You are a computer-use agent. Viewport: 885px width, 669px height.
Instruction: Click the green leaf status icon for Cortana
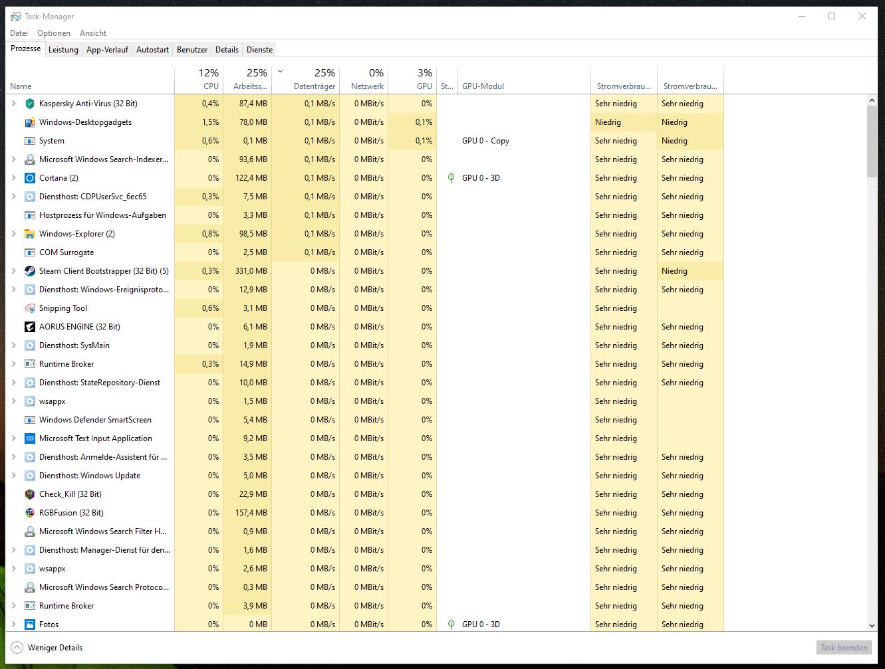(x=451, y=178)
